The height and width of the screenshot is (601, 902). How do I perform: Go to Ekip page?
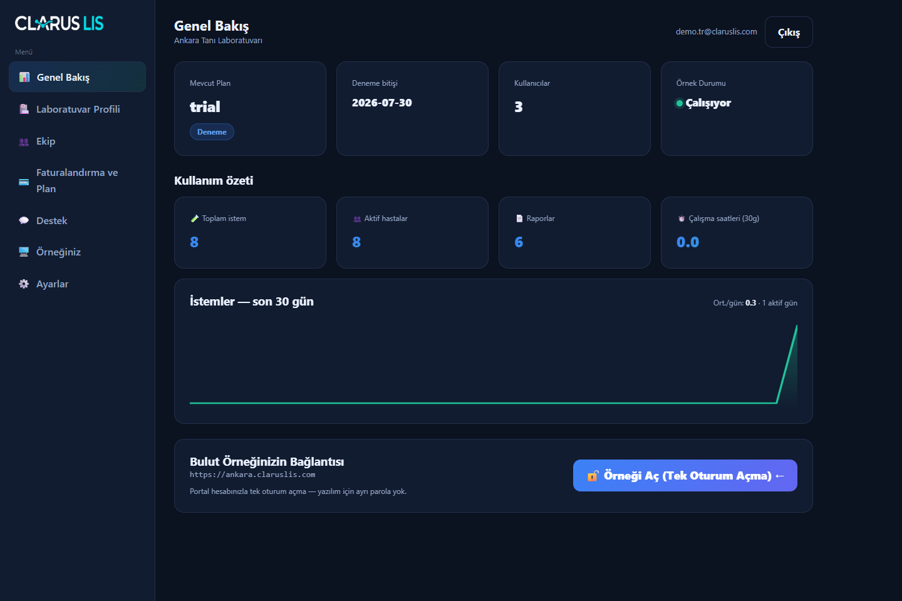pos(77,141)
